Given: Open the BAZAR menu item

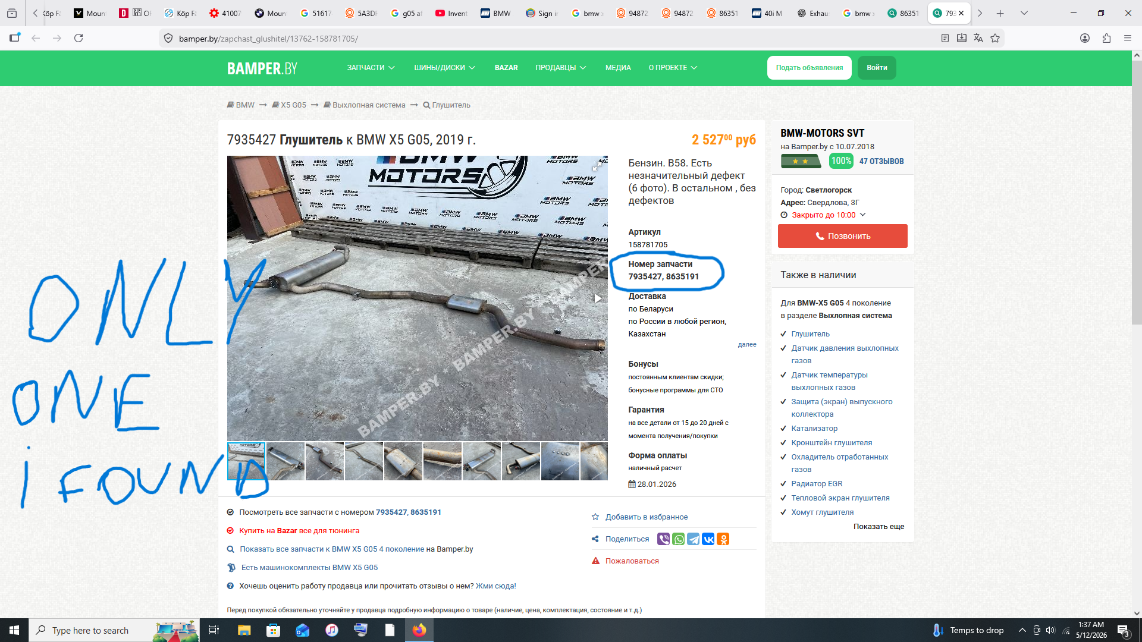Looking at the screenshot, I should pos(506,68).
